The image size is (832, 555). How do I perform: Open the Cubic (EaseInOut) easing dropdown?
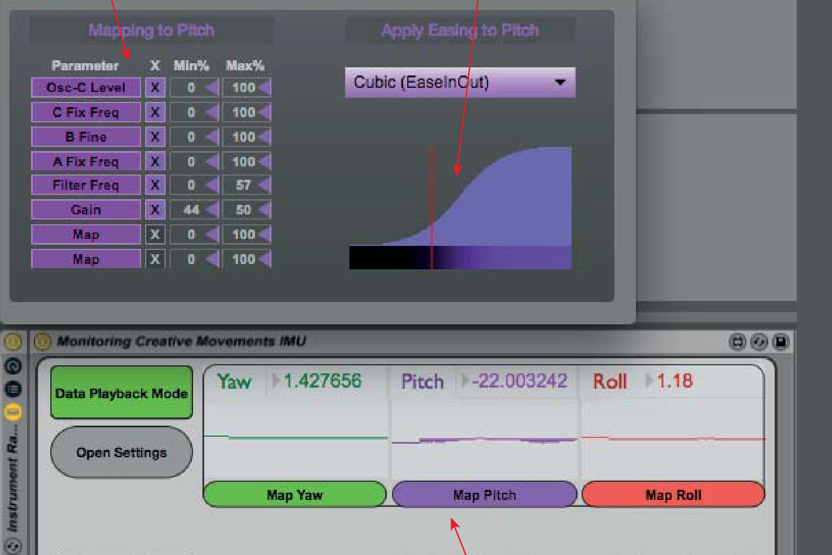[x=460, y=83]
